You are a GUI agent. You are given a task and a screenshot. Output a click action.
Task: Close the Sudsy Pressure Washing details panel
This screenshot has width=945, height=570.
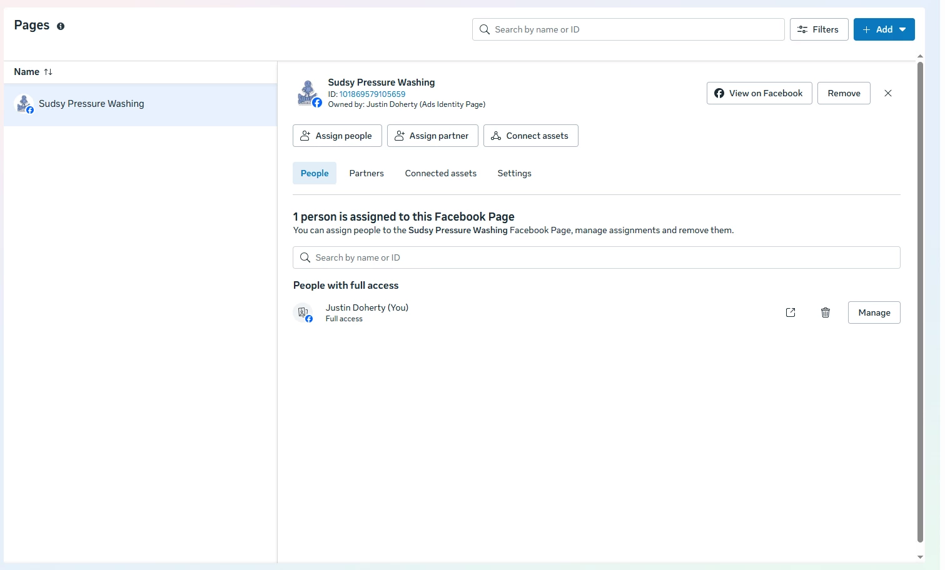(888, 93)
